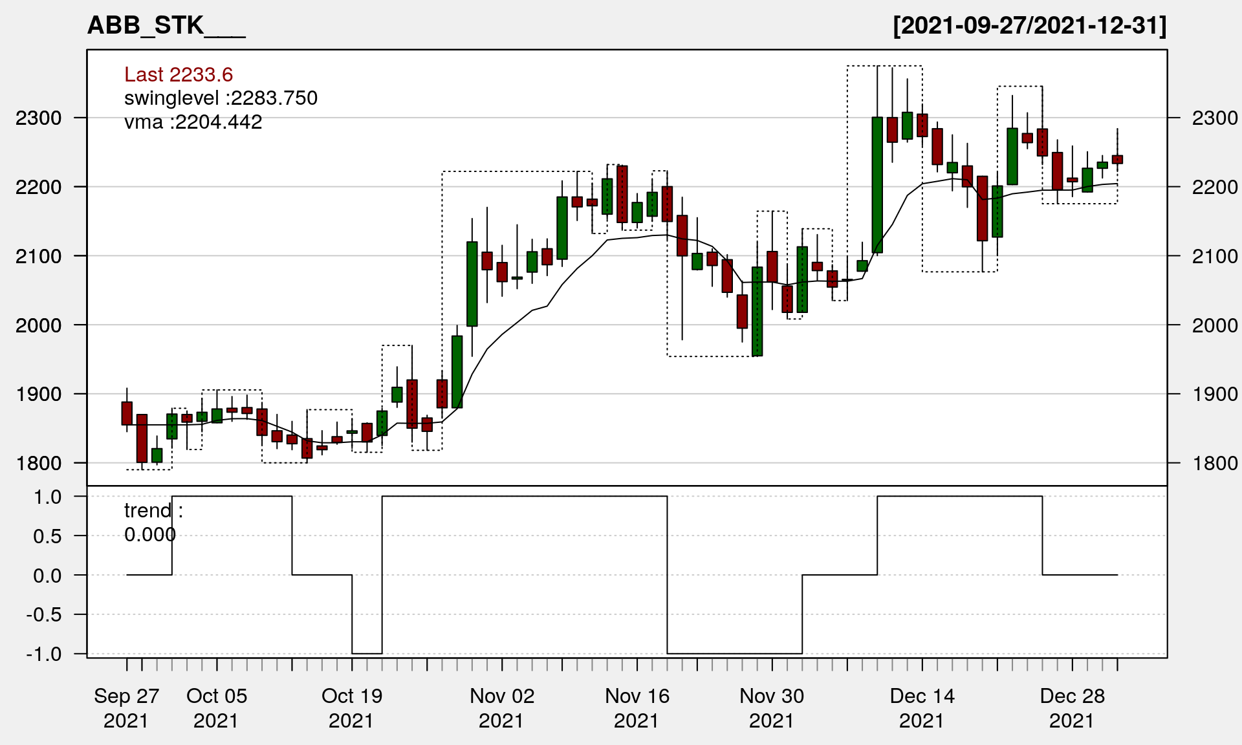This screenshot has height=745, width=1242.
Task: Click the -1.0 trend axis label
Action: (x=44, y=654)
